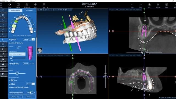Click the implant panel vertical scrollbar

[36, 57]
